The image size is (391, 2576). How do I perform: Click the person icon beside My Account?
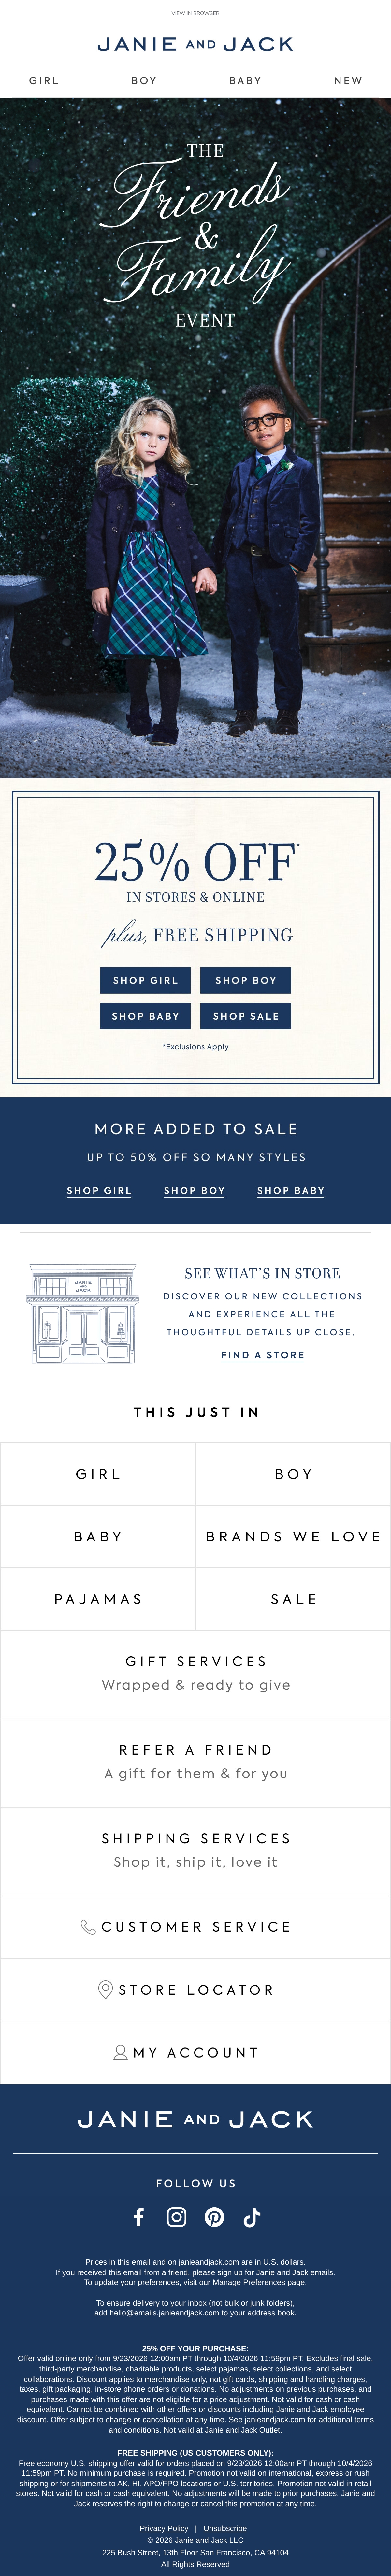121,2052
